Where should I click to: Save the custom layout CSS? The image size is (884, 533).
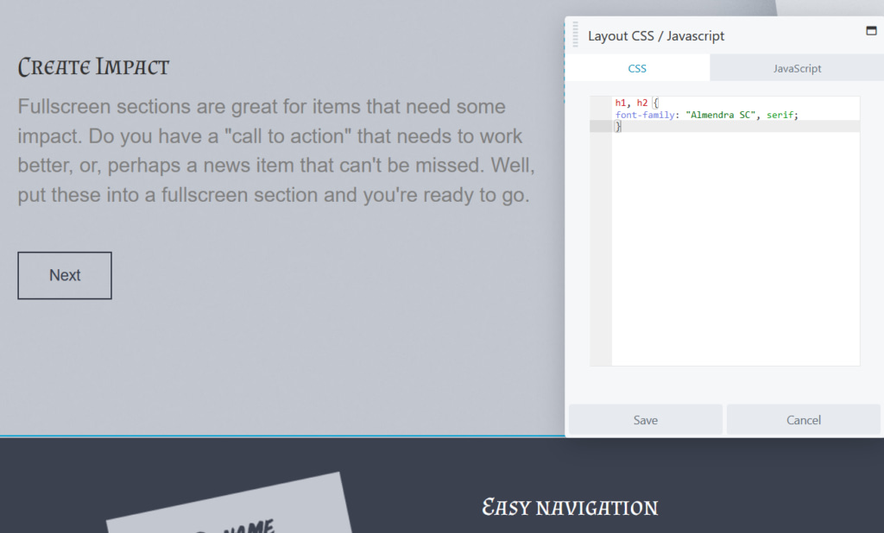pos(645,420)
